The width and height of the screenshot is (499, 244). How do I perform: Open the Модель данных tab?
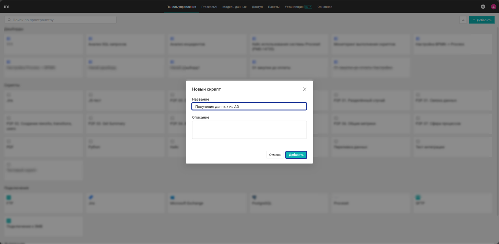pos(234,7)
